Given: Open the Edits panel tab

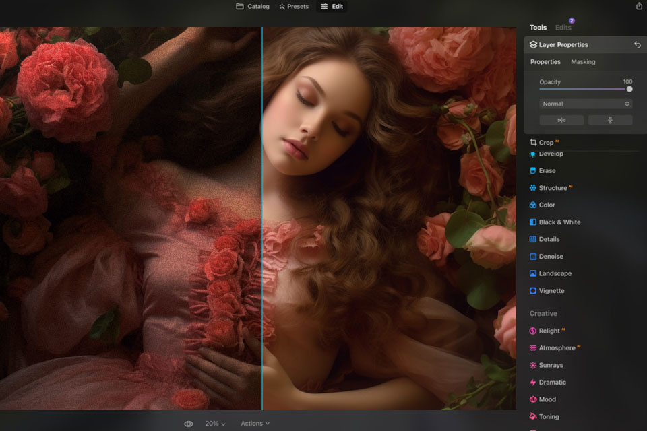Looking at the screenshot, I should (x=563, y=27).
